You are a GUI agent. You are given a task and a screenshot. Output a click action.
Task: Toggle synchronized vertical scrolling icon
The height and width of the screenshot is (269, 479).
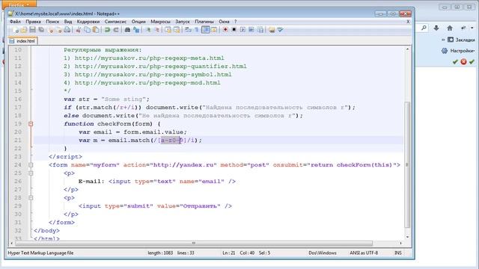click(168, 30)
